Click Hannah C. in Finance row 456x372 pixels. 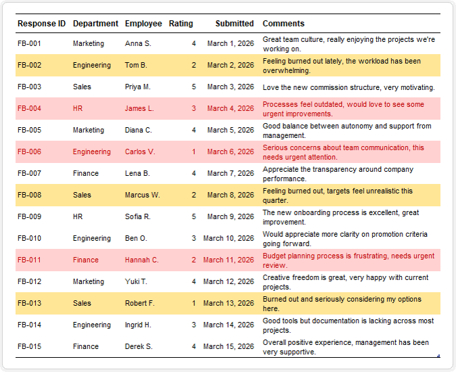pyautogui.click(x=142, y=260)
